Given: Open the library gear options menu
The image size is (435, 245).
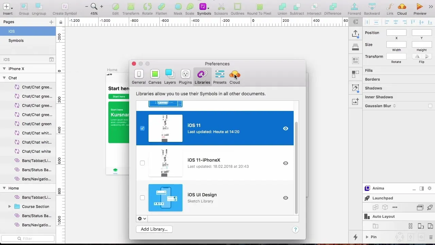Looking at the screenshot, I should pyautogui.click(x=142, y=219).
